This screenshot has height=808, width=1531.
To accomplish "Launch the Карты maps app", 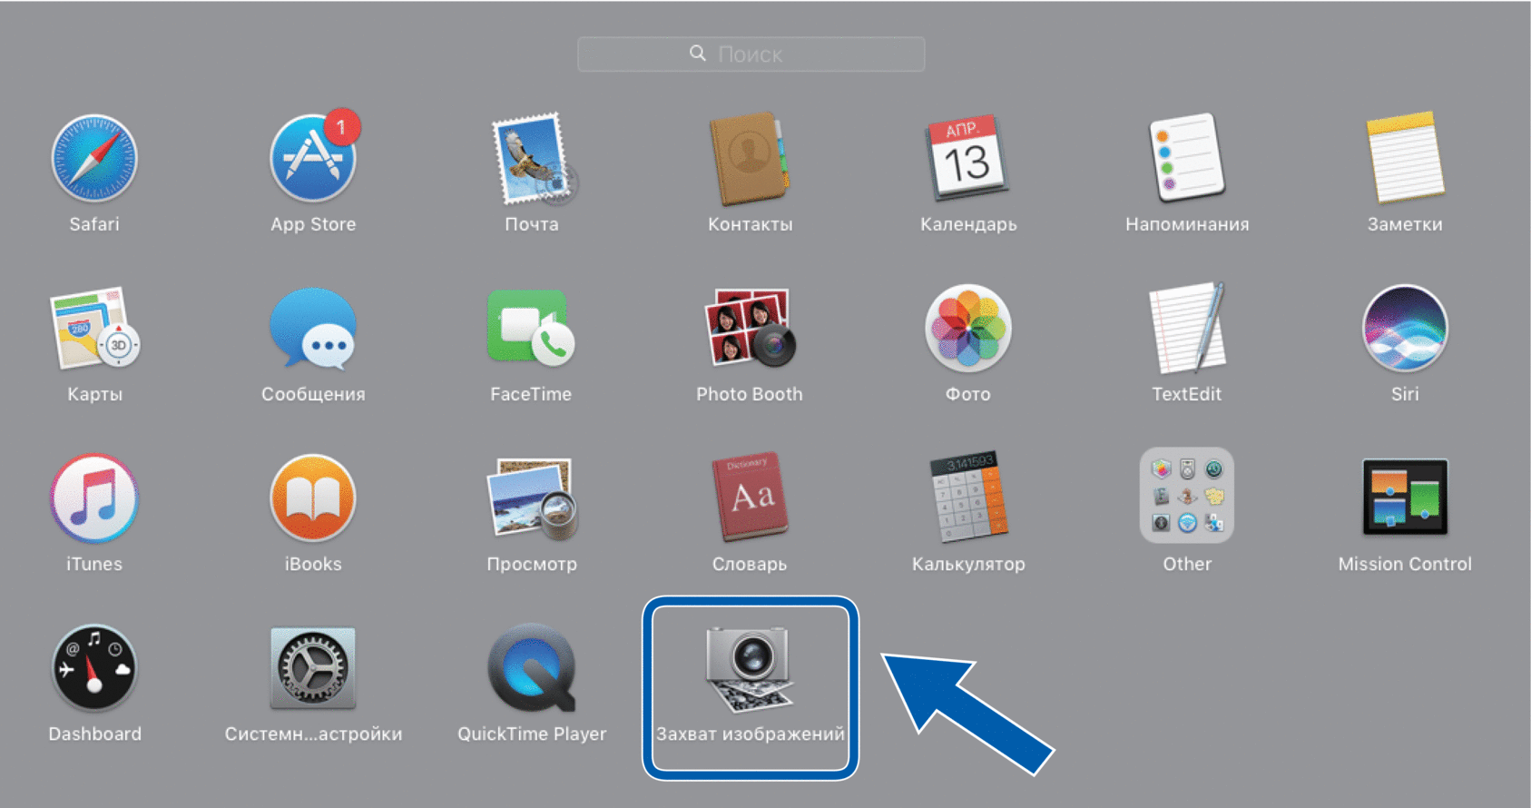I will pos(94,328).
